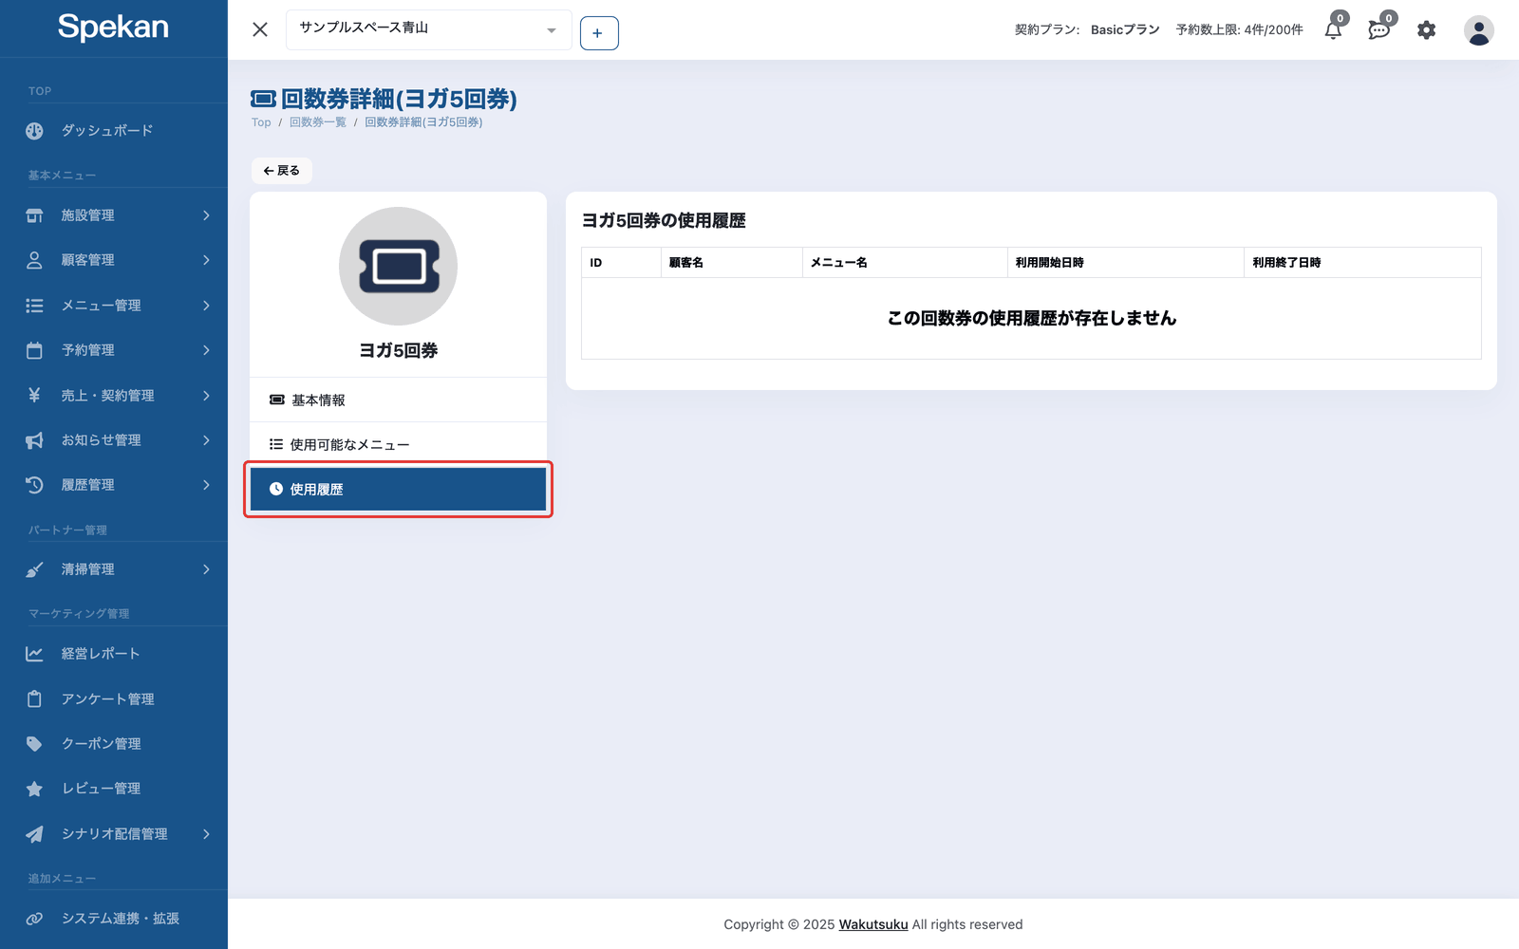Open システム連携・拡張 in sidebar
This screenshot has width=1519, height=949.
114,919
